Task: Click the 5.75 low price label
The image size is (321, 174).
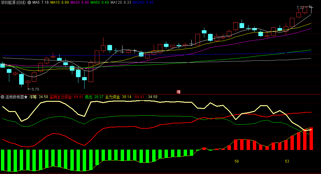Action: [x=35, y=89]
